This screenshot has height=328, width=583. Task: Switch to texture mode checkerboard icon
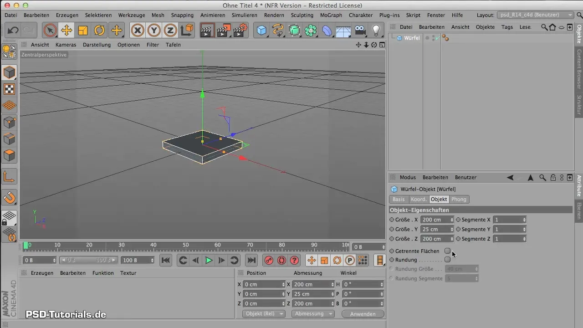[x=9, y=89]
